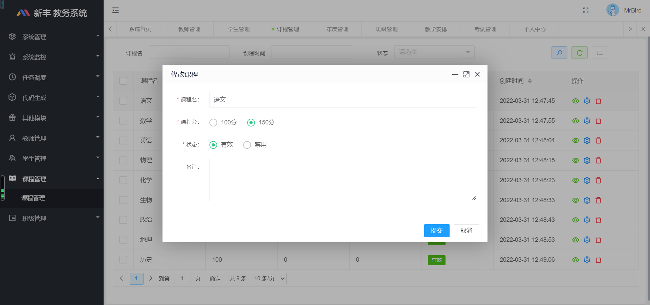Delete the 历史 course with trash icon
Screen dimensions: 650x305
(598, 260)
